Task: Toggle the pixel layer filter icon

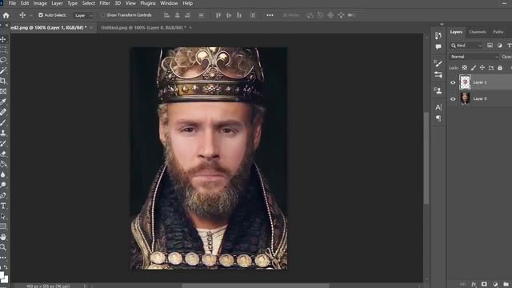Action: [490, 46]
